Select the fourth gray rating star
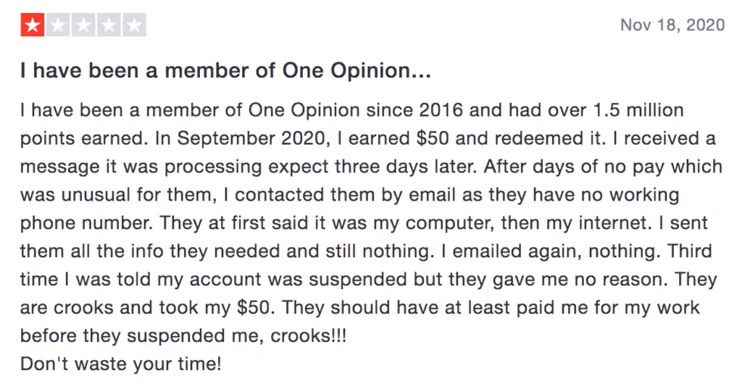742x389 pixels. point(109,25)
